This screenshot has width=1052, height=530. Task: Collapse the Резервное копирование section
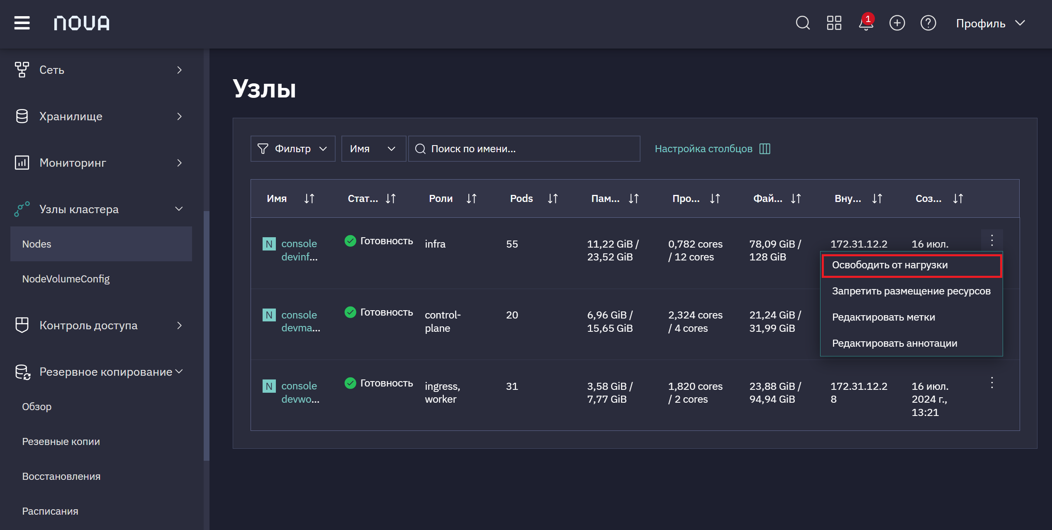(179, 372)
